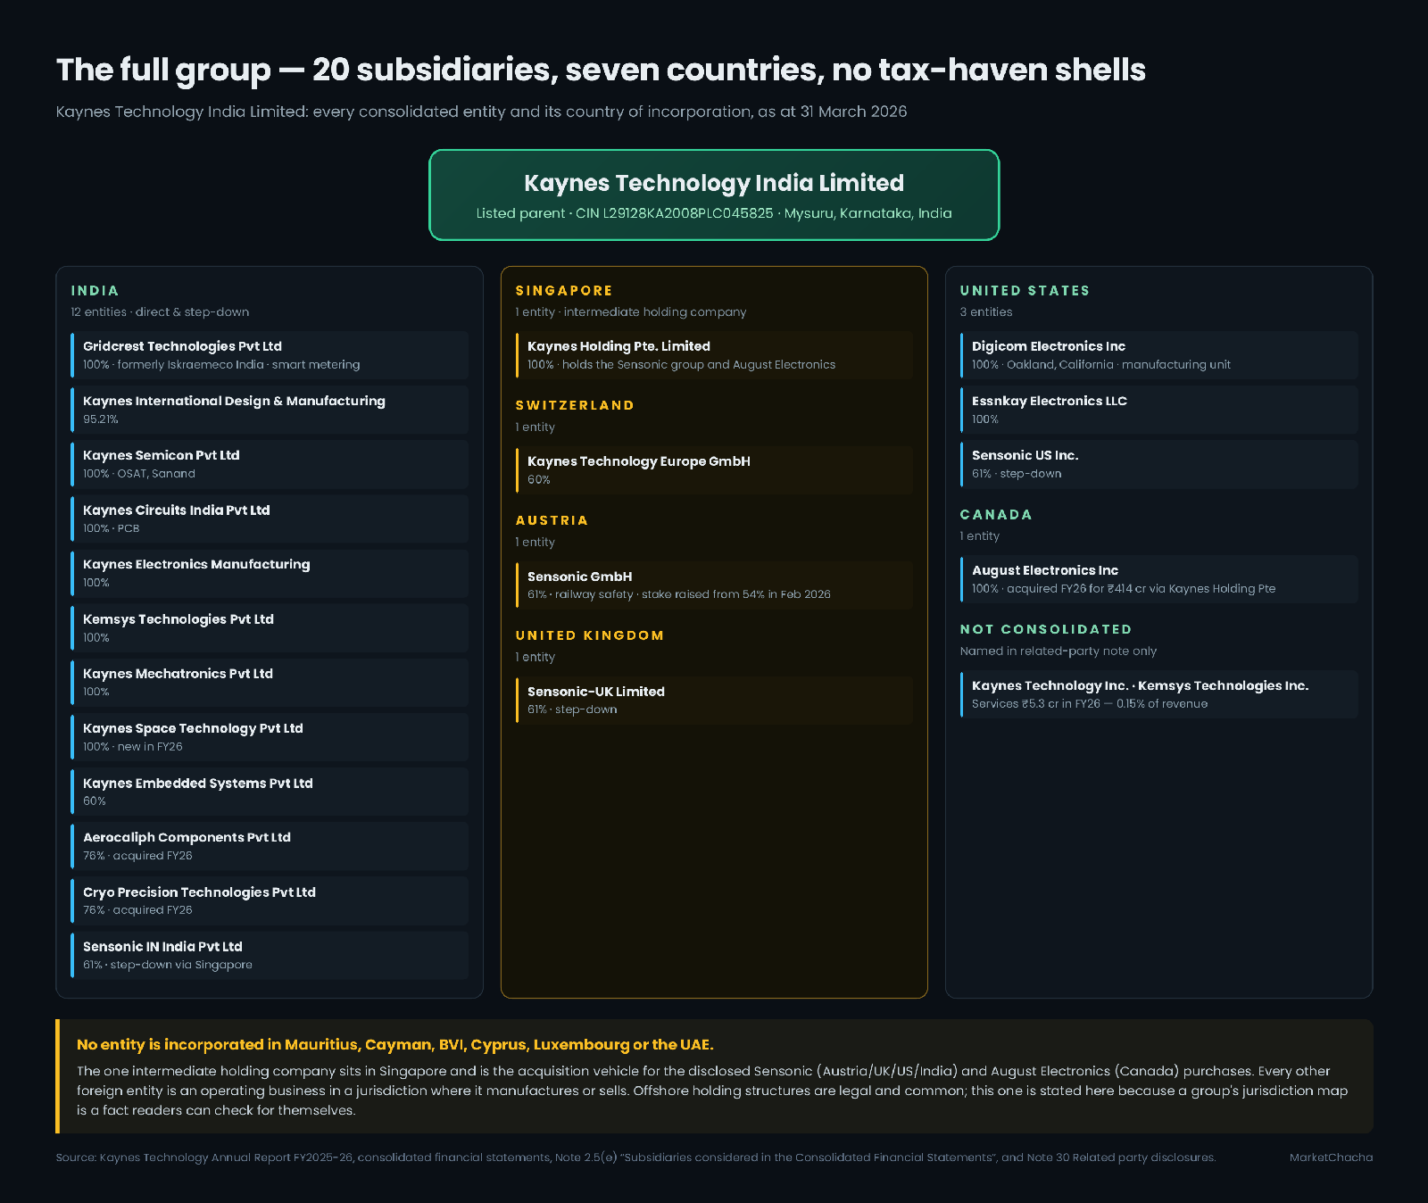The height and width of the screenshot is (1203, 1428).
Task: Select Digicom Electronics Inc card
Action: coord(1158,355)
